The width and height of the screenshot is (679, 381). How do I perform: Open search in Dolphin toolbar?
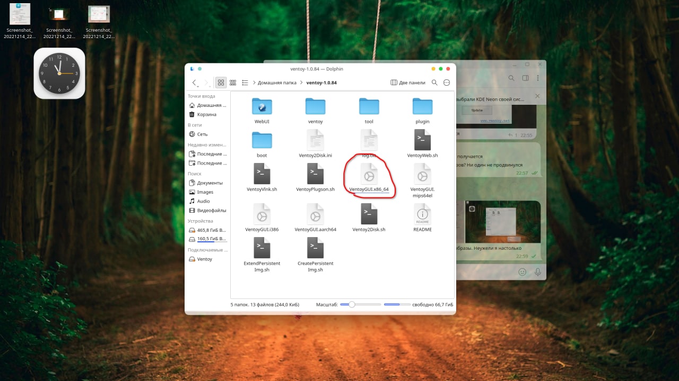[x=434, y=83]
